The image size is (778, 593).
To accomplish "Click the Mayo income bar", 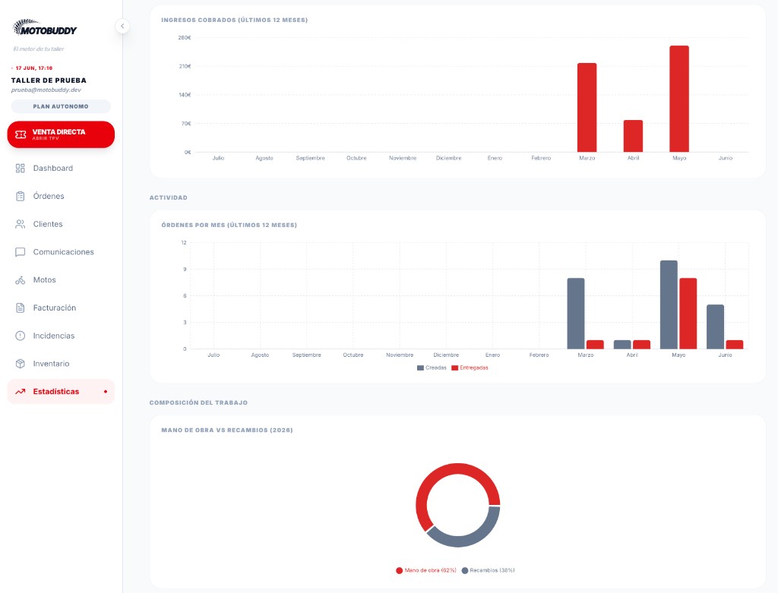I will pos(679,99).
